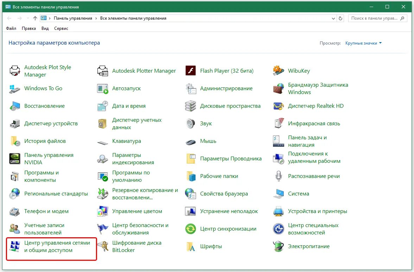Click Центр безопасности и обслуживания link
The width and height of the screenshot is (414, 272).
click(x=140, y=229)
